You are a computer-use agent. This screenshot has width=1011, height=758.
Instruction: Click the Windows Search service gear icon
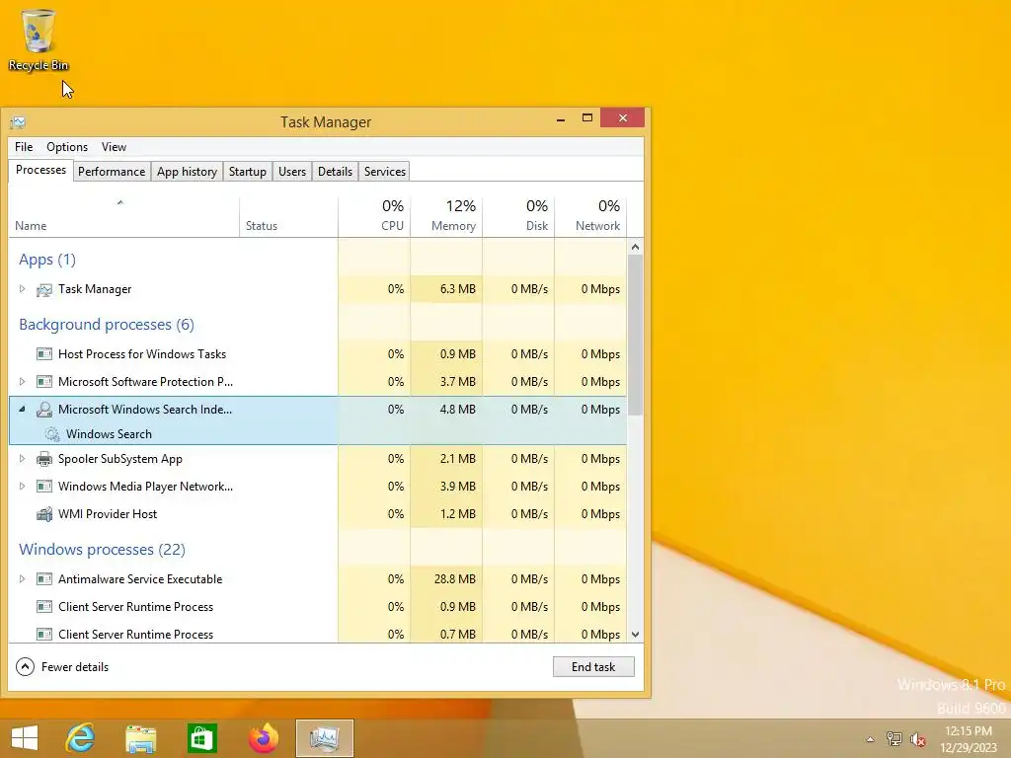coord(52,434)
